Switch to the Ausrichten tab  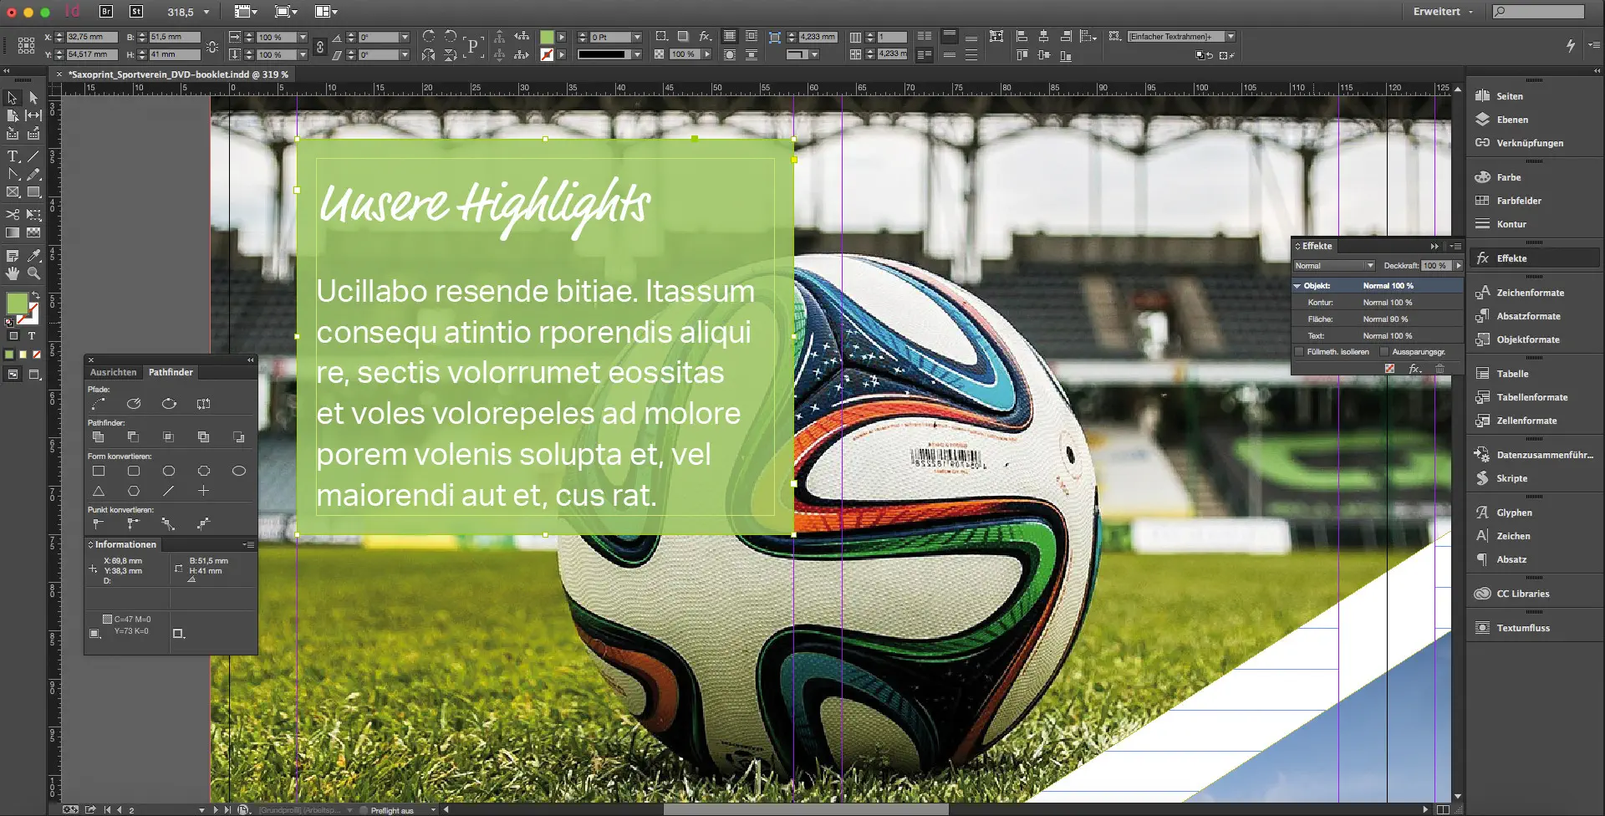tap(113, 372)
